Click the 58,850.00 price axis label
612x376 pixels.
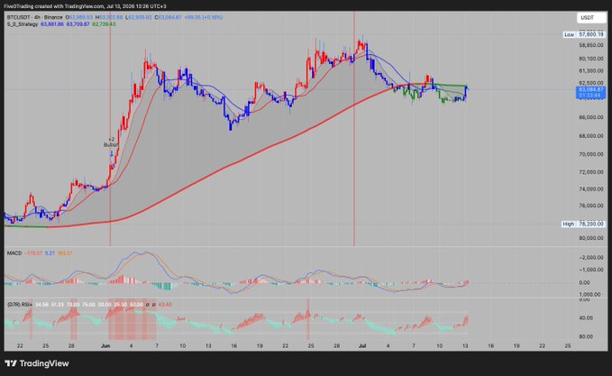pos(591,45)
